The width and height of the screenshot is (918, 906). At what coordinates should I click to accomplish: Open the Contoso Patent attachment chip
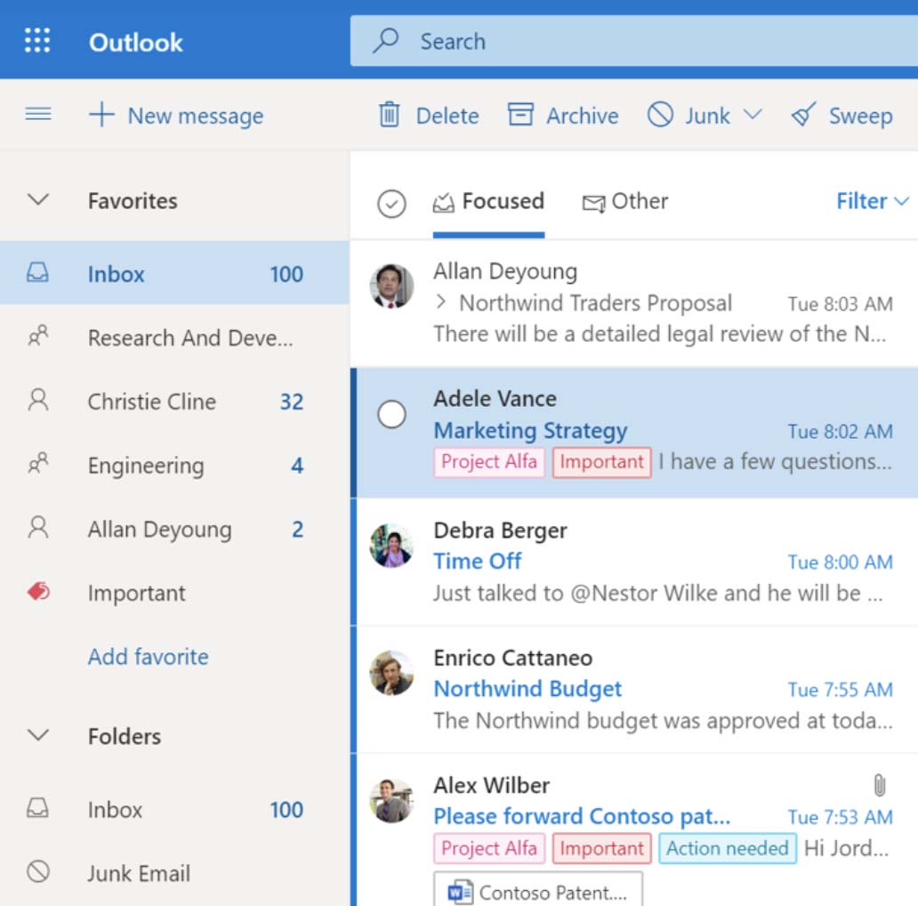coord(538,890)
